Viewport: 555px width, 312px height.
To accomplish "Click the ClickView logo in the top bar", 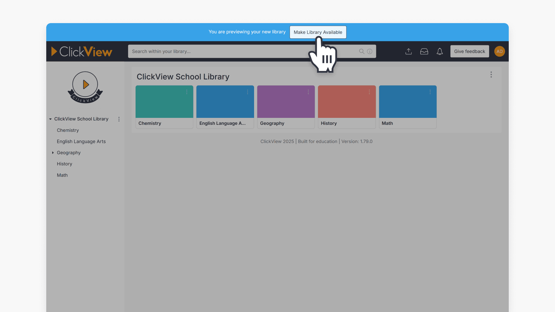I will 82,51.
